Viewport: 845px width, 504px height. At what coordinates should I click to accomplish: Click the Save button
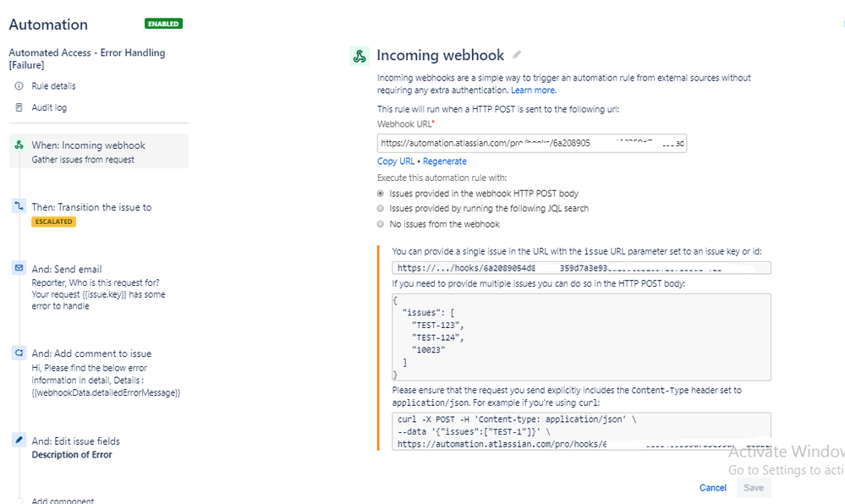tap(754, 488)
